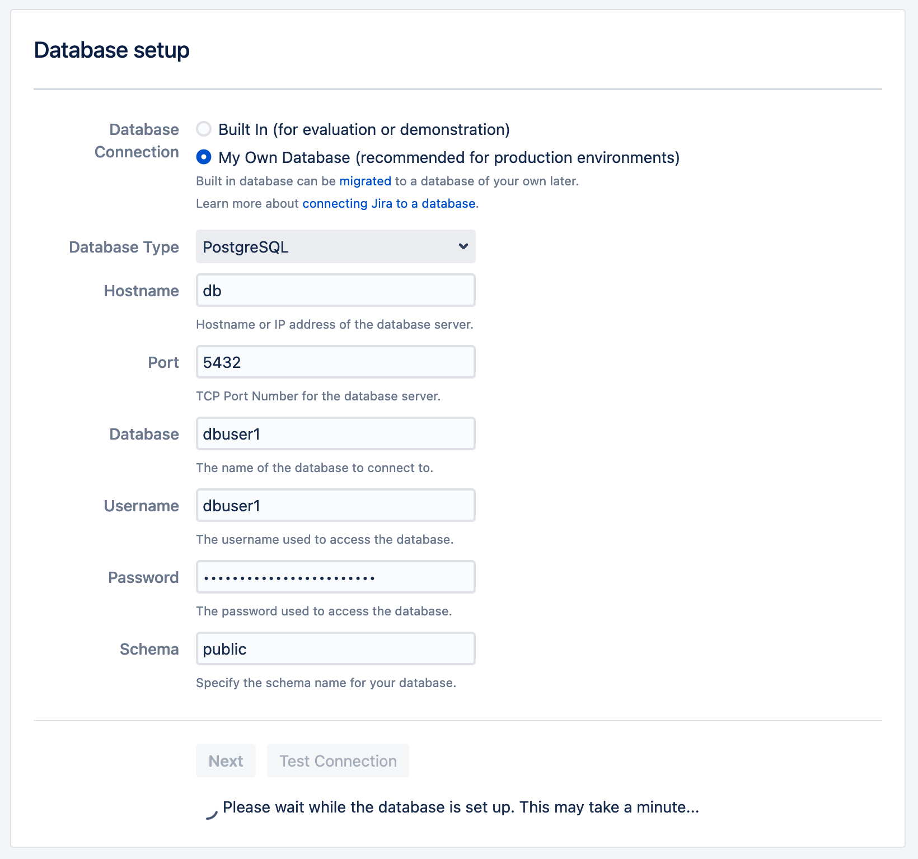Viewport: 918px width, 859px height.
Task: Click the Port field label
Action: click(163, 363)
